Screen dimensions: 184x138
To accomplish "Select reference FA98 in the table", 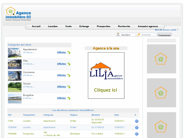I will (x=10, y=121).
